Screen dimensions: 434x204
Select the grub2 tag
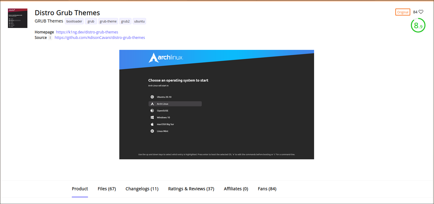pyautogui.click(x=125, y=21)
